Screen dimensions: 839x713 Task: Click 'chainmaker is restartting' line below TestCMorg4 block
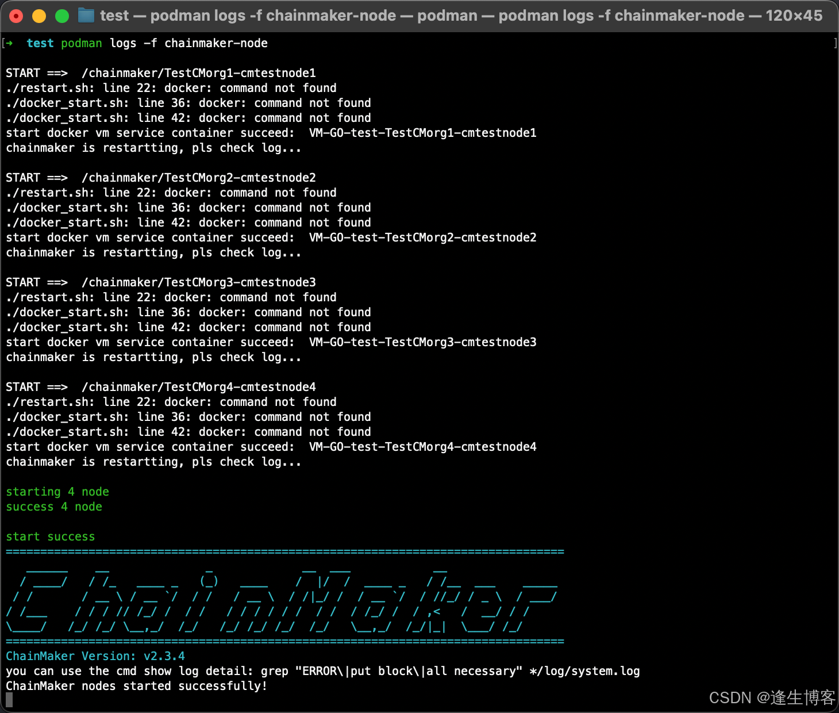point(153,462)
